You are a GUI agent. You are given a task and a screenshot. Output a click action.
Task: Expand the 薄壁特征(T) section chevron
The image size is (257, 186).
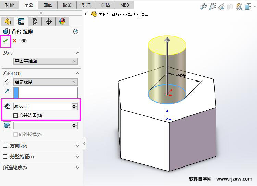[x=78, y=157]
